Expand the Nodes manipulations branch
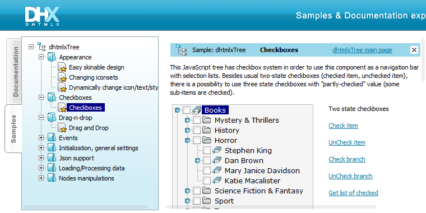This screenshot has width=426, height=213. pos(41,178)
